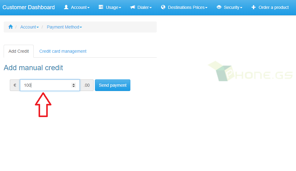The width and height of the screenshot is (296, 171).
Task: Expand the Account breadcrumb dropdown
Action: pyautogui.click(x=29, y=27)
